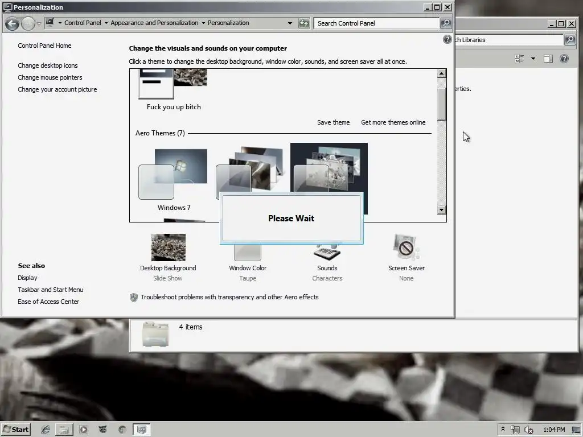The width and height of the screenshot is (583, 437).
Task: Open Window Color Taupe swatch
Action: (248, 253)
